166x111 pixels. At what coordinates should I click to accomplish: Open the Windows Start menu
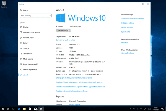(2, 109)
